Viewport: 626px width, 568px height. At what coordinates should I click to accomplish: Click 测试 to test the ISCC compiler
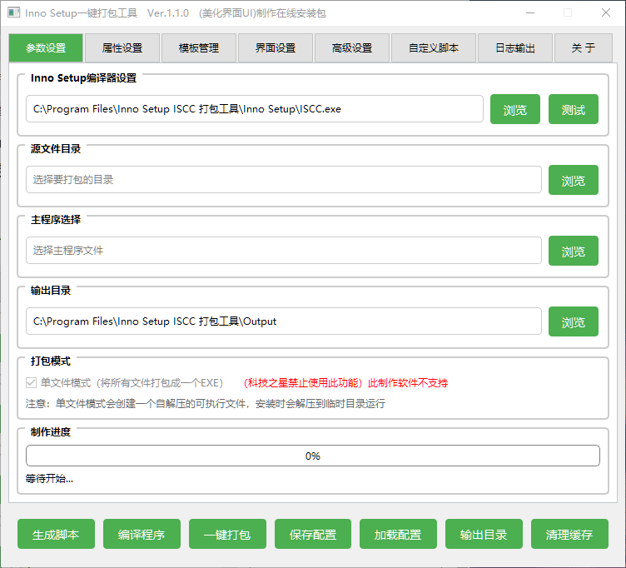573,109
